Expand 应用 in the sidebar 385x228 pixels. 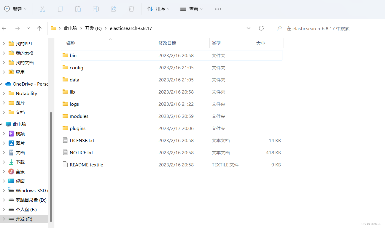coord(4,72)
